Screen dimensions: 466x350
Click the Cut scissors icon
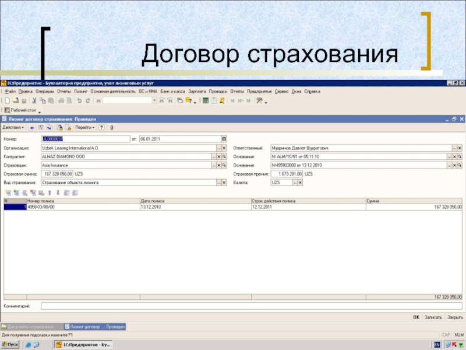pyautogui.click(x=34, y=100)
